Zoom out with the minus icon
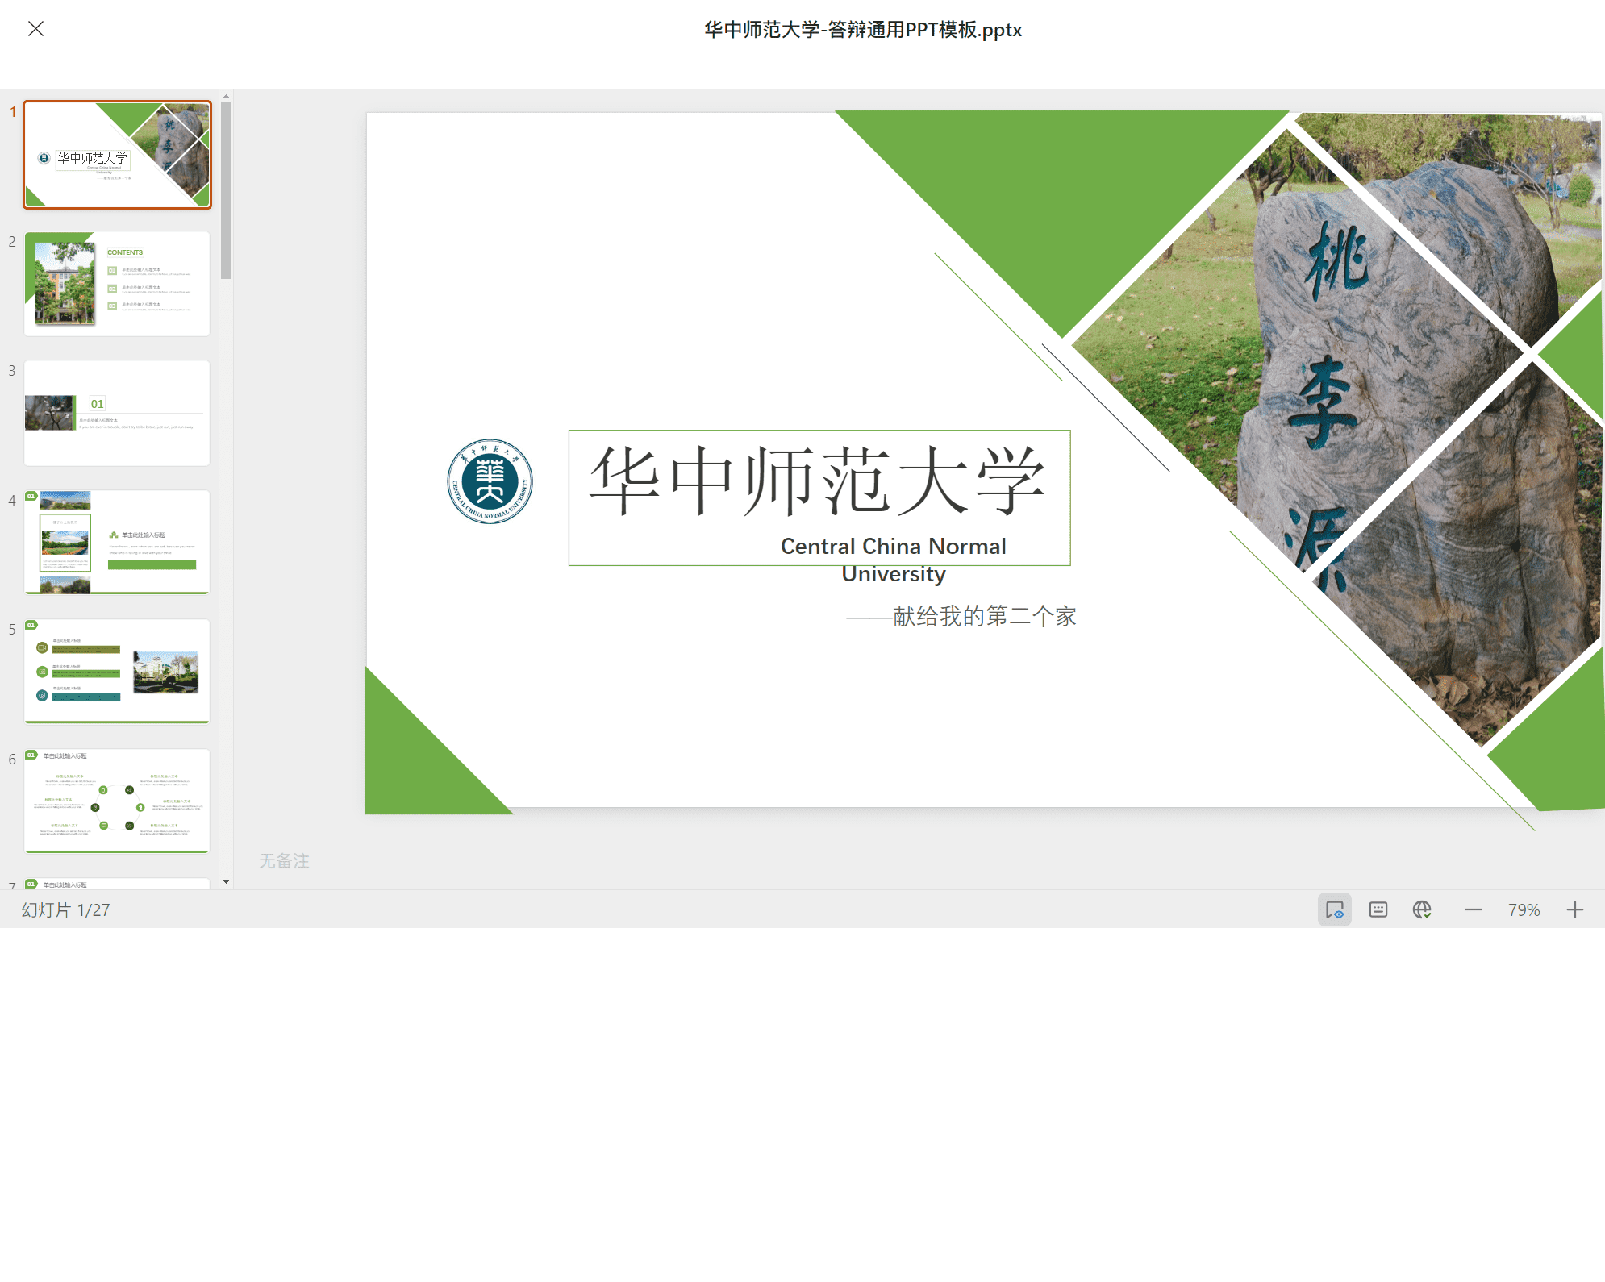This screenshot has height=1282, width=1605. (x=1474, y=910)
